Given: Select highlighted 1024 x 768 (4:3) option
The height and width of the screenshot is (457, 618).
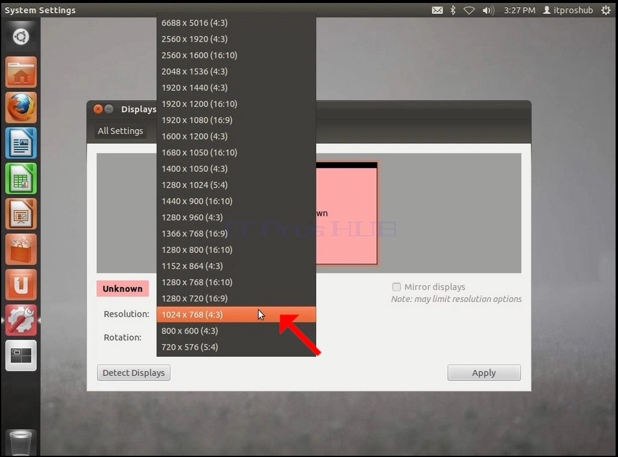Looking at the screenshot, I should (x=236, y=314).
